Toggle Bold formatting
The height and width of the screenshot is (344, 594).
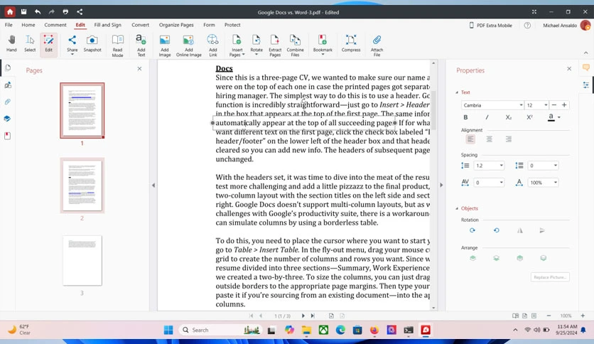point(465,117)
